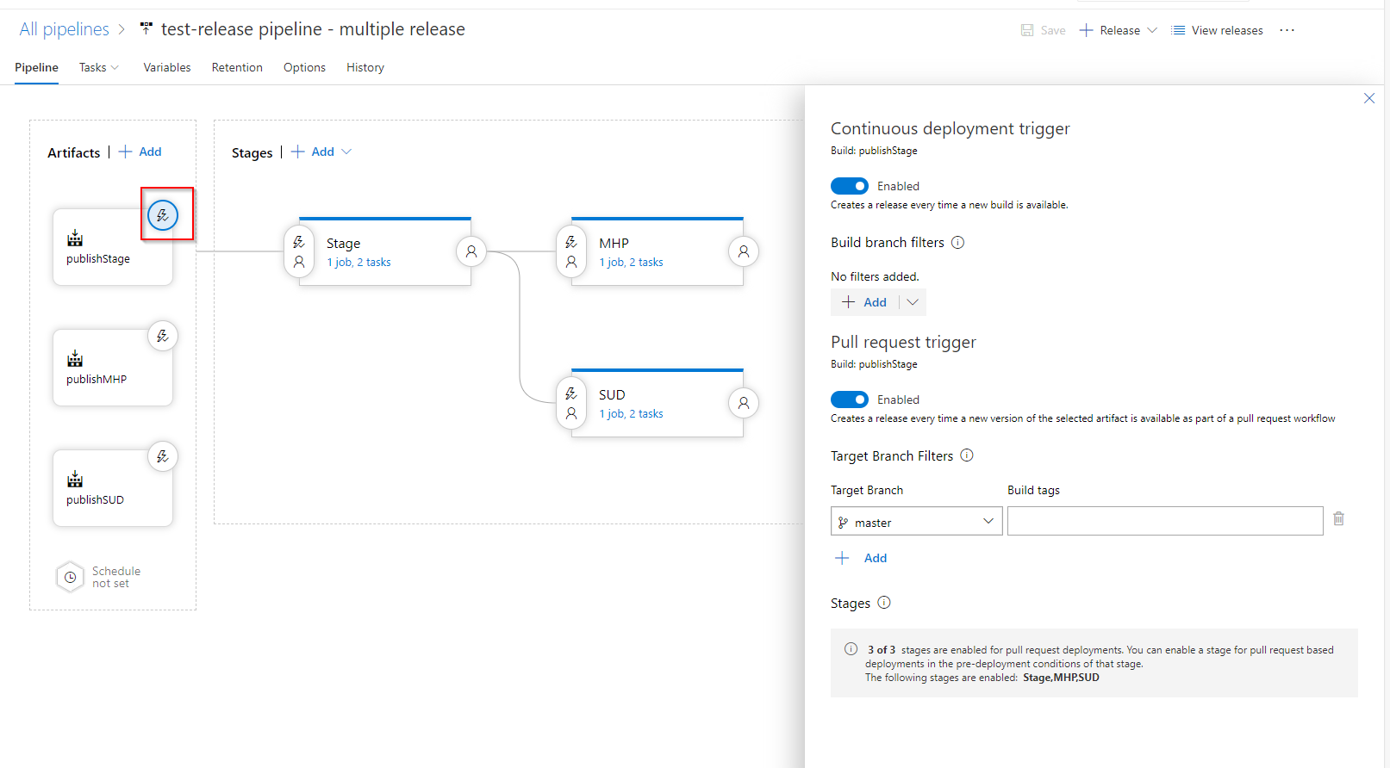Disable the pull request trigger toggle
Viewport: 1390px width, 768px height.
850,399
